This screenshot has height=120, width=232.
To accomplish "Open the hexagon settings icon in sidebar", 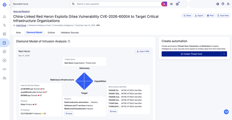I will (x=4, y=51).
